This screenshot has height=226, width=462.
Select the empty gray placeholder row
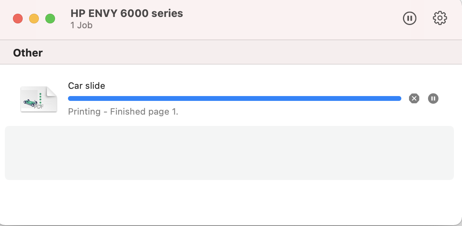(x=229, y=153)
